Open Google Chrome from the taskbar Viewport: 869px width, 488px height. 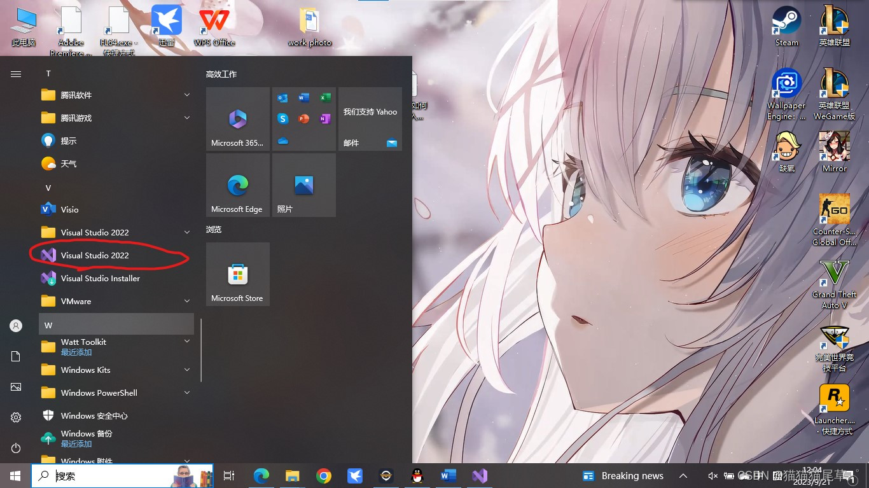(x=324, y=476)
